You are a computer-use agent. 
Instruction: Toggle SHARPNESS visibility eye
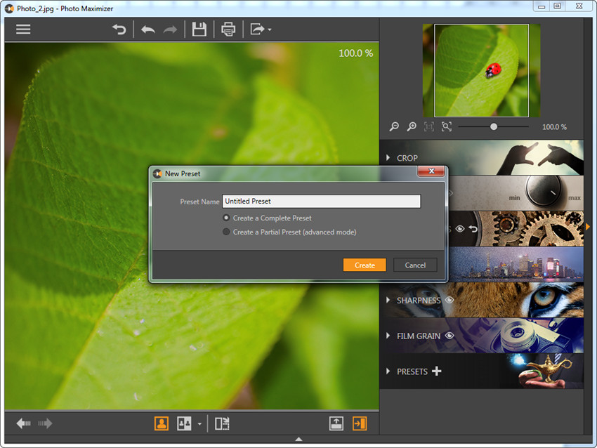tap(450, 300)
